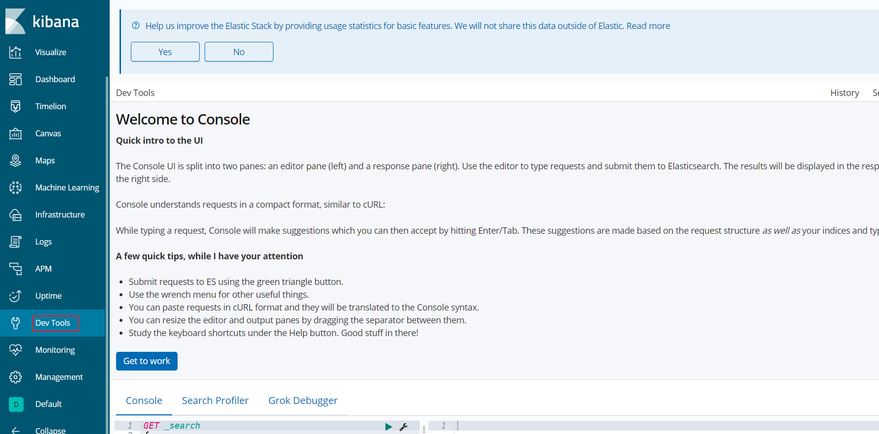Viewport: 879px width, 434px height.
Task: Select Maps label in sidebar
Action: tap(45, 160)
